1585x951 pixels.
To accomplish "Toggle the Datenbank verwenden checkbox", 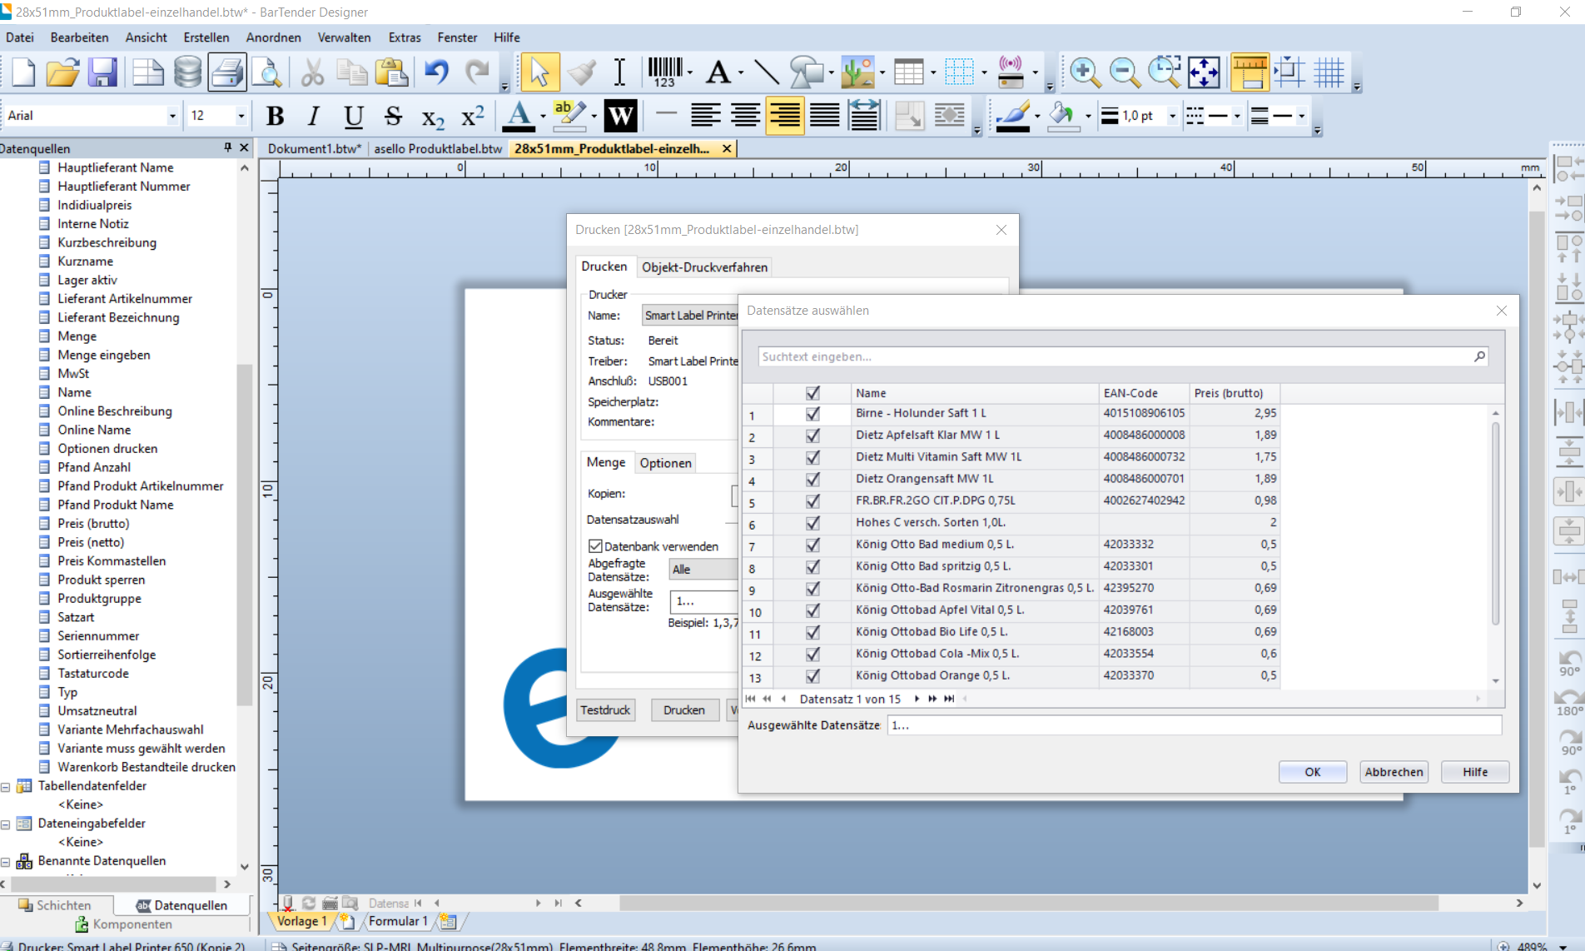I will pyautogui.click(x=595, y=546).
